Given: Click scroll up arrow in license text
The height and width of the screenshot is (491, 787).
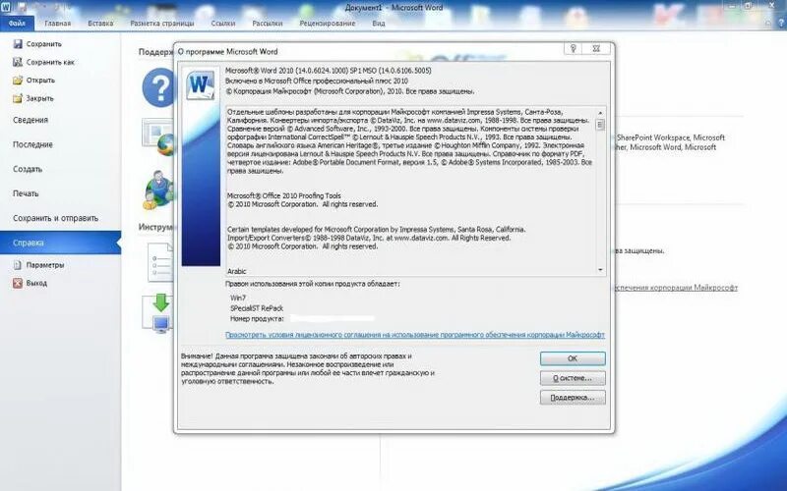Looking at the screenshot, I should (x=600, y=113).
